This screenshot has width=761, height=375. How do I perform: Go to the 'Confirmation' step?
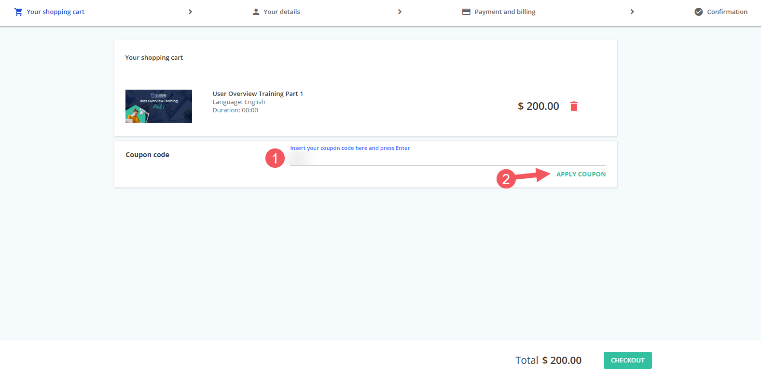(727, 12)
